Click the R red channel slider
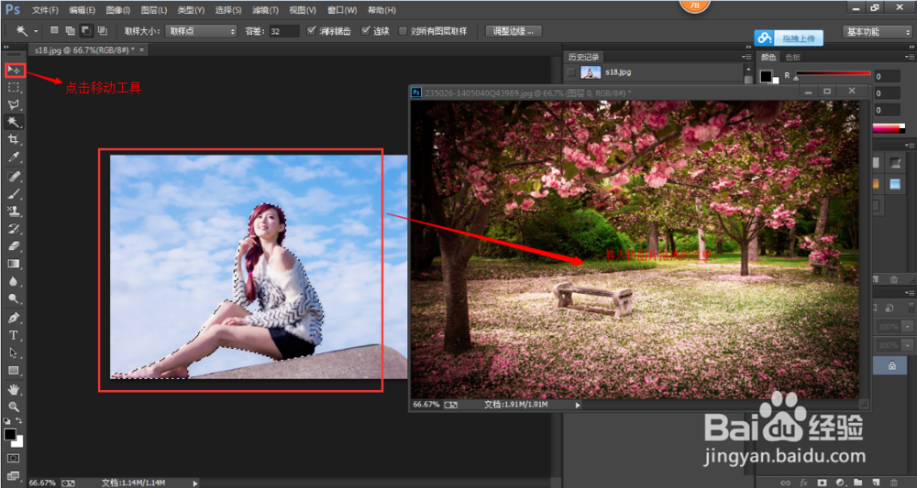The height and width of the screenshot is (488, 917). coord(833,74)
